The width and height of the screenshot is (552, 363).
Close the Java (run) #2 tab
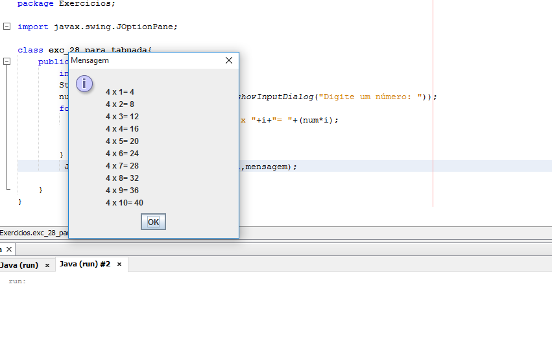pos(119,264)
